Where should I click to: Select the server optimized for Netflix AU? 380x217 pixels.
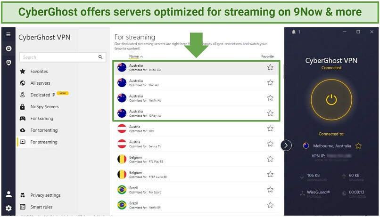[197, 98]
